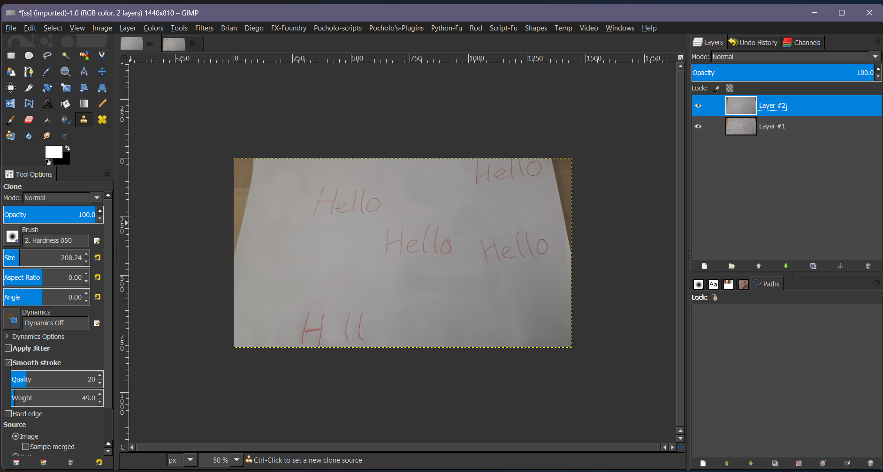This screenshot has width=883, height=472.
Task: Select the Bucket Fill tool
Action: click(x=66, y=104)
